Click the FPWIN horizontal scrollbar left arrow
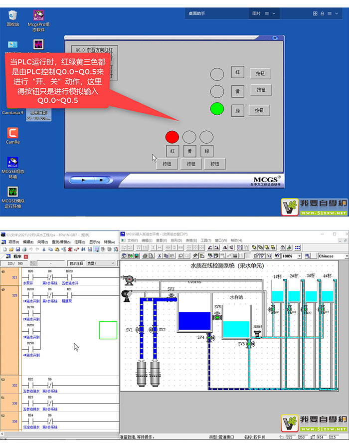The image size is (349, 444). coord(2,434)
